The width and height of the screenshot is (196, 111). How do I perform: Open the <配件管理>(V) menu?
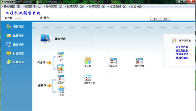pos(53,6)
